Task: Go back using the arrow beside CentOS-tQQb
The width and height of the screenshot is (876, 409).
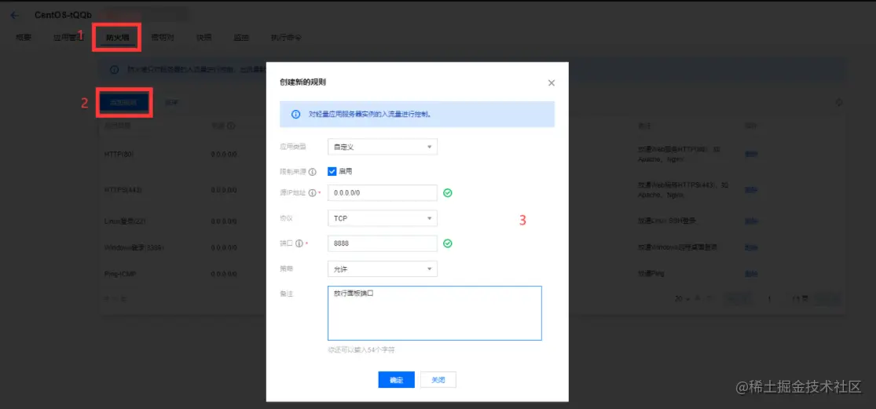Action: point(14,15)
